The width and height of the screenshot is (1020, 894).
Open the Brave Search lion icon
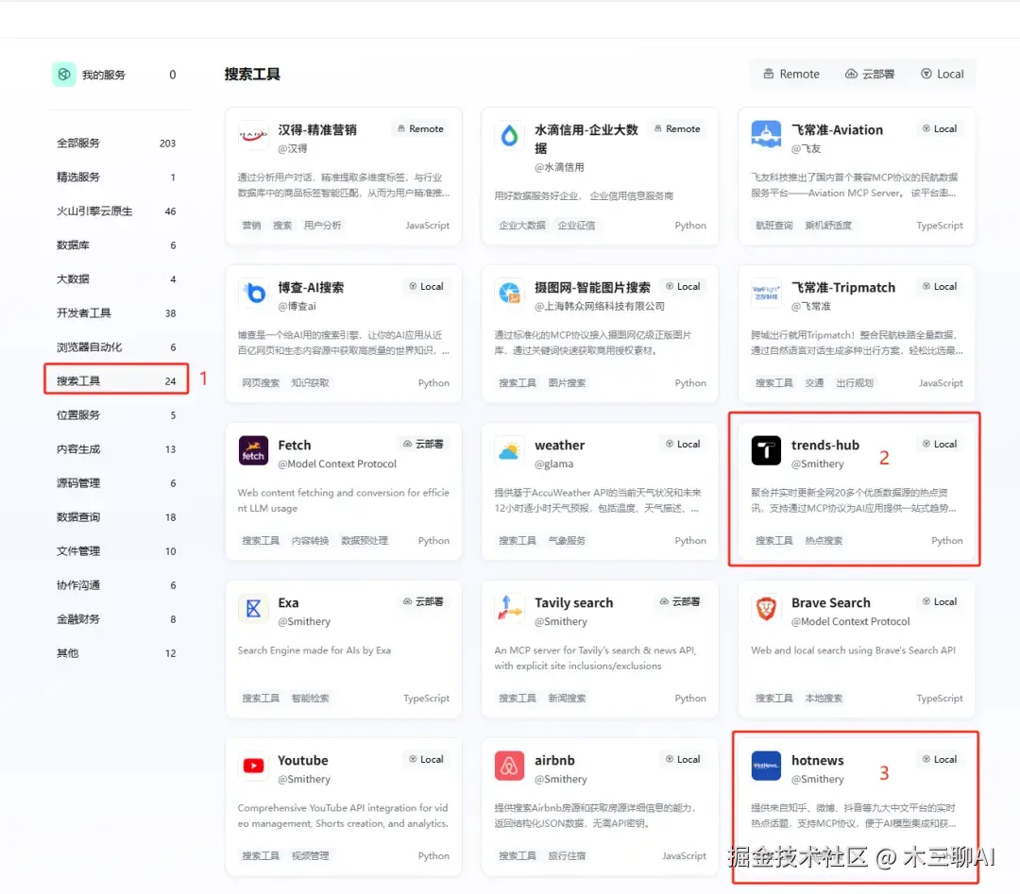pos(766,609)
